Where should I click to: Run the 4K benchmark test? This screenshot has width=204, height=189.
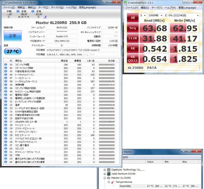(133, 48)
